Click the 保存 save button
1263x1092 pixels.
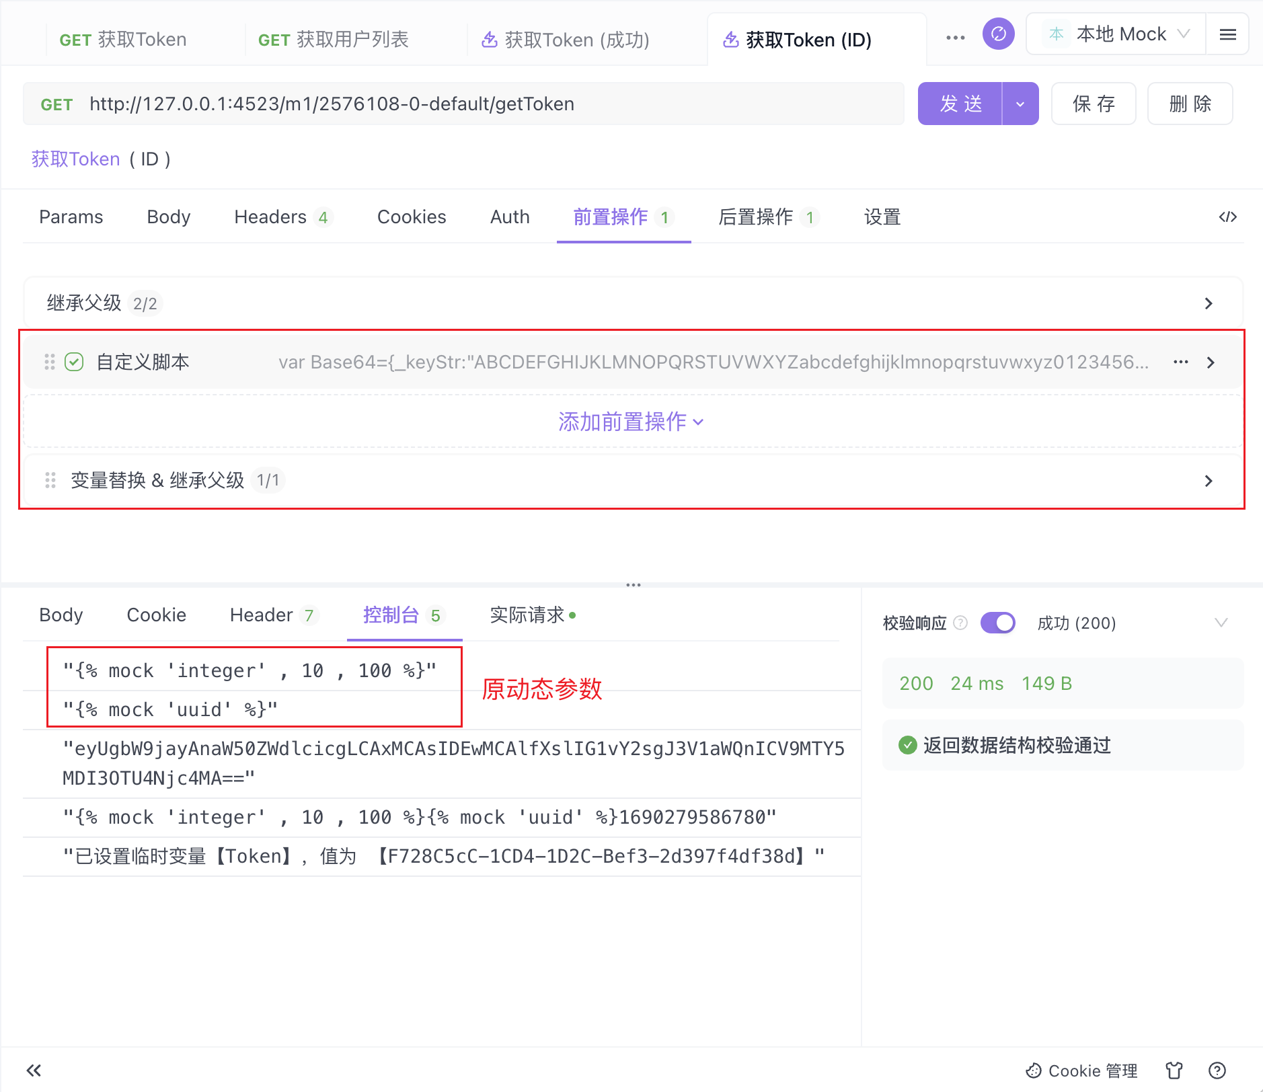point(1093,104)
